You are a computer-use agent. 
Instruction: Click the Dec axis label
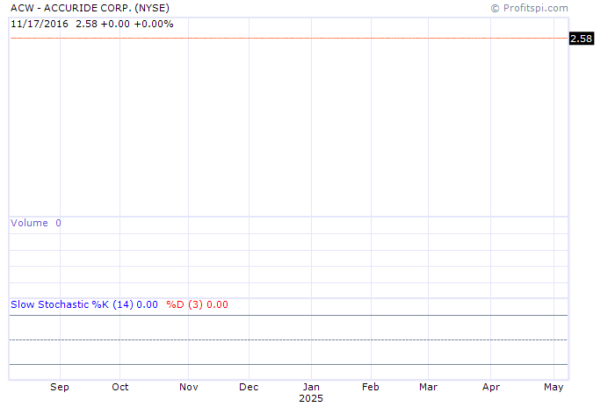coord(249,387)
